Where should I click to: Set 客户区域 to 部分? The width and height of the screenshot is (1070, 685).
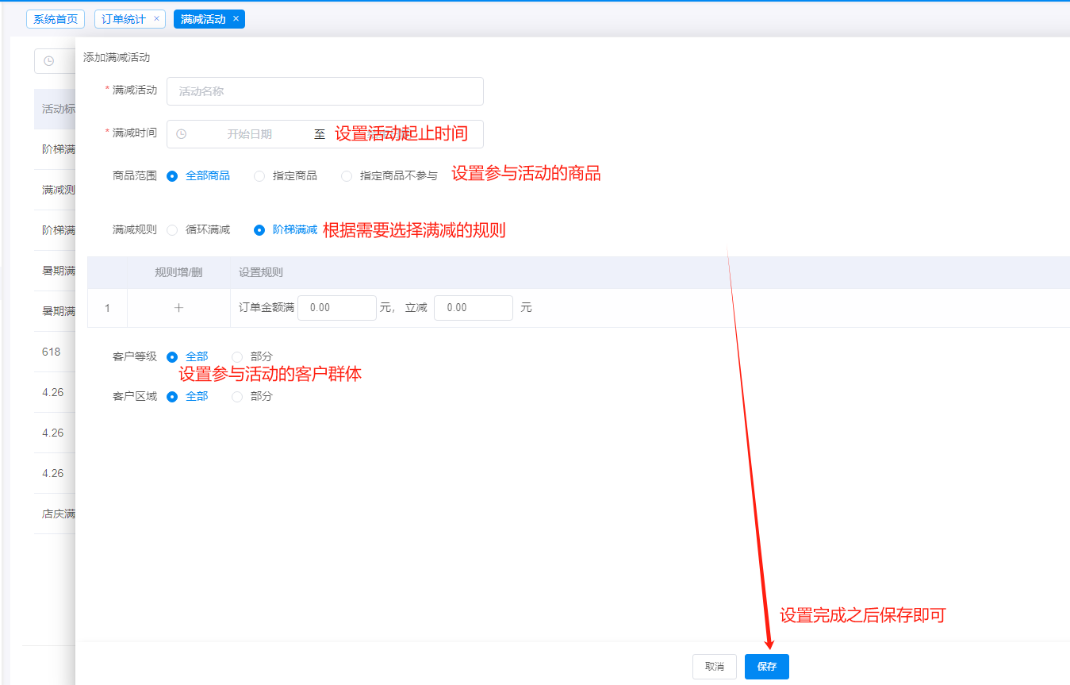click(x=237, y=397)
